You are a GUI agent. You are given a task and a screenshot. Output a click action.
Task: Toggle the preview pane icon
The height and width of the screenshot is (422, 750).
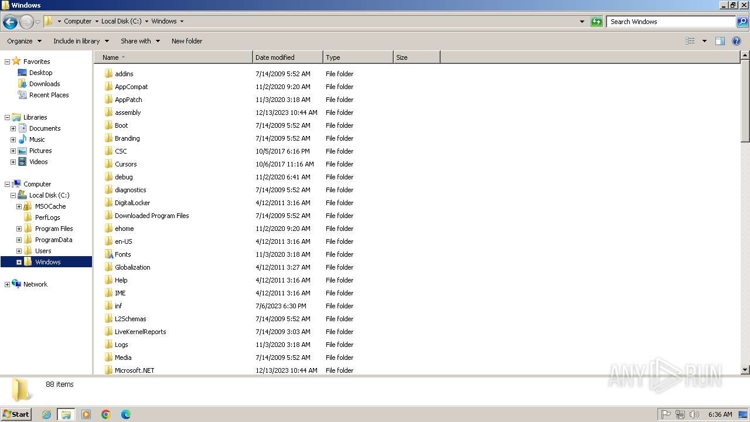[x=720, y=41]
